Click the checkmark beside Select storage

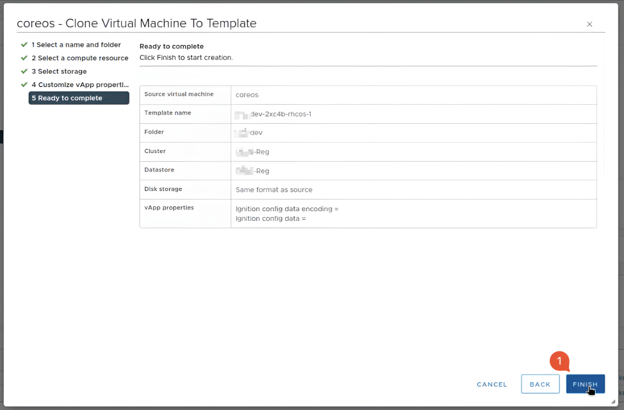click(24, 71)
